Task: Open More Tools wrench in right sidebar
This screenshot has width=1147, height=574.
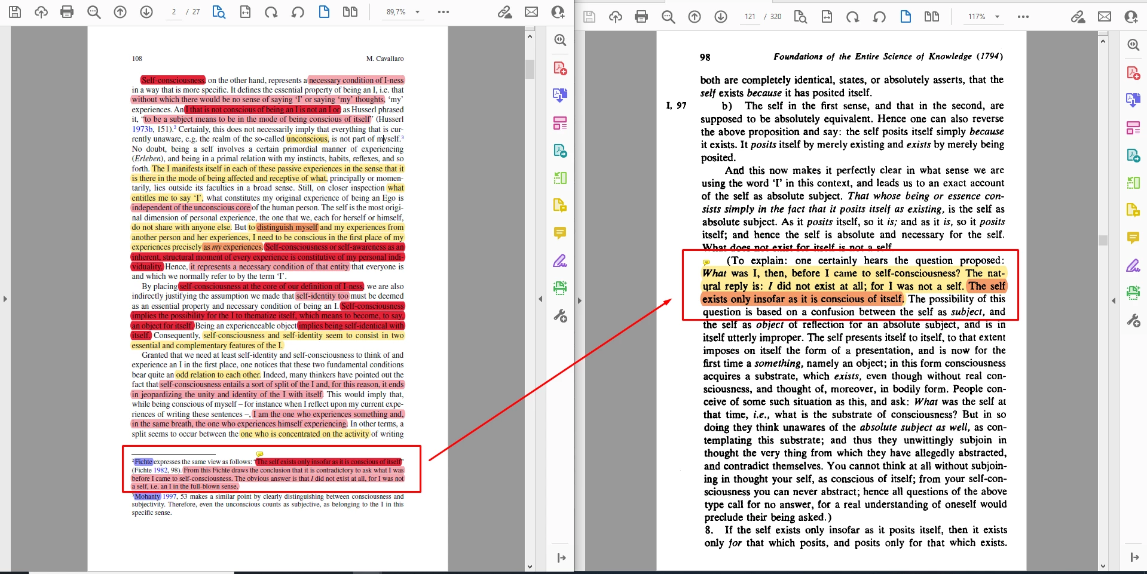Action: point(1133,320)
